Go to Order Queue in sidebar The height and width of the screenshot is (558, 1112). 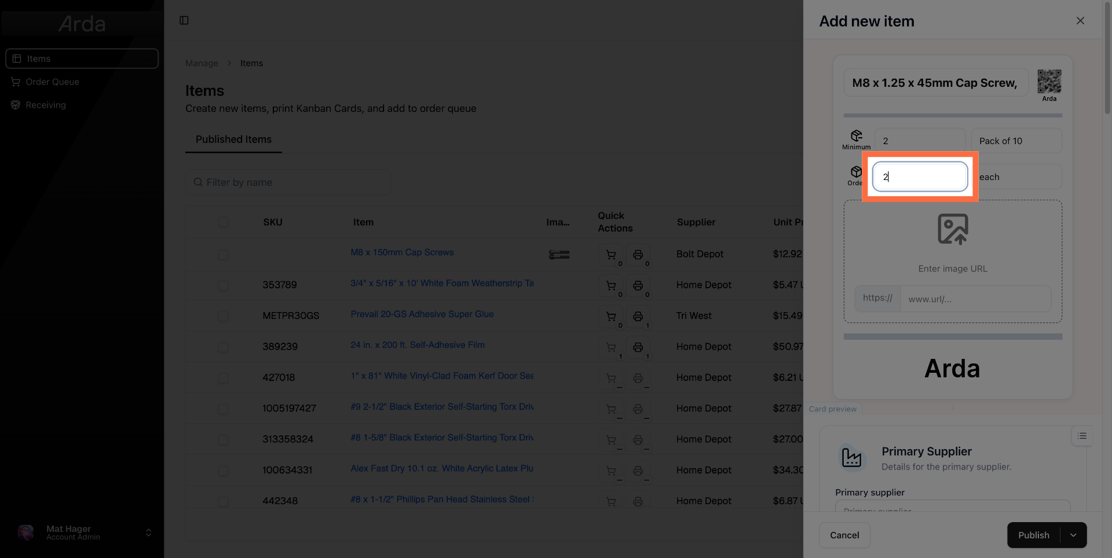82,82
